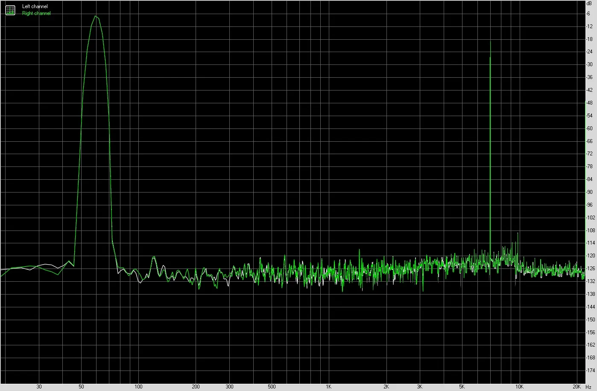Click the "-162" dB scale value
This screenshot has height=391, width=597.
(x=591, y=345)
